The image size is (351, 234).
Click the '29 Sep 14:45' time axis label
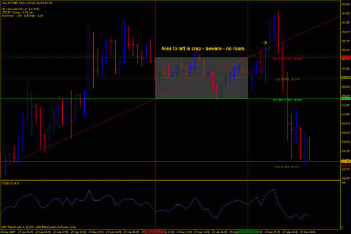[184, 232]
